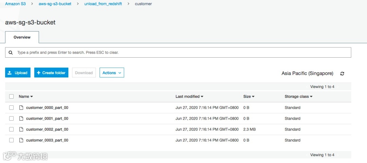This screenshot has width=367, height=163.
Task: Click 0 B size of customer_0001_part_00
Action: tap(246, 118)
